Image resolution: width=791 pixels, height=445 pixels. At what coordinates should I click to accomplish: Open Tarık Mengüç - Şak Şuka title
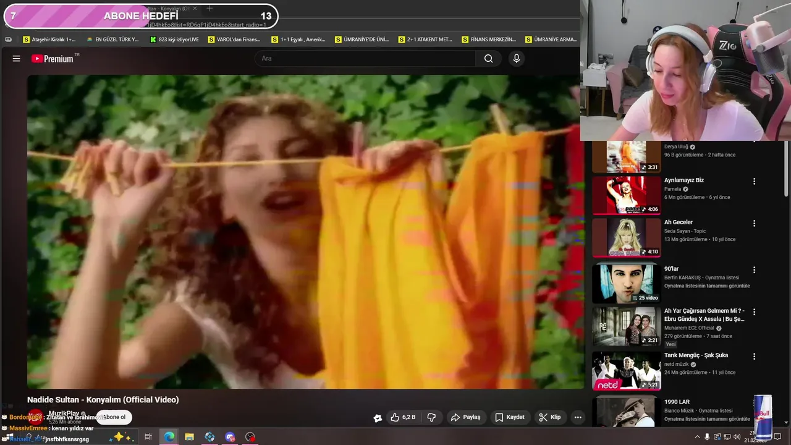tap(696, 355)
